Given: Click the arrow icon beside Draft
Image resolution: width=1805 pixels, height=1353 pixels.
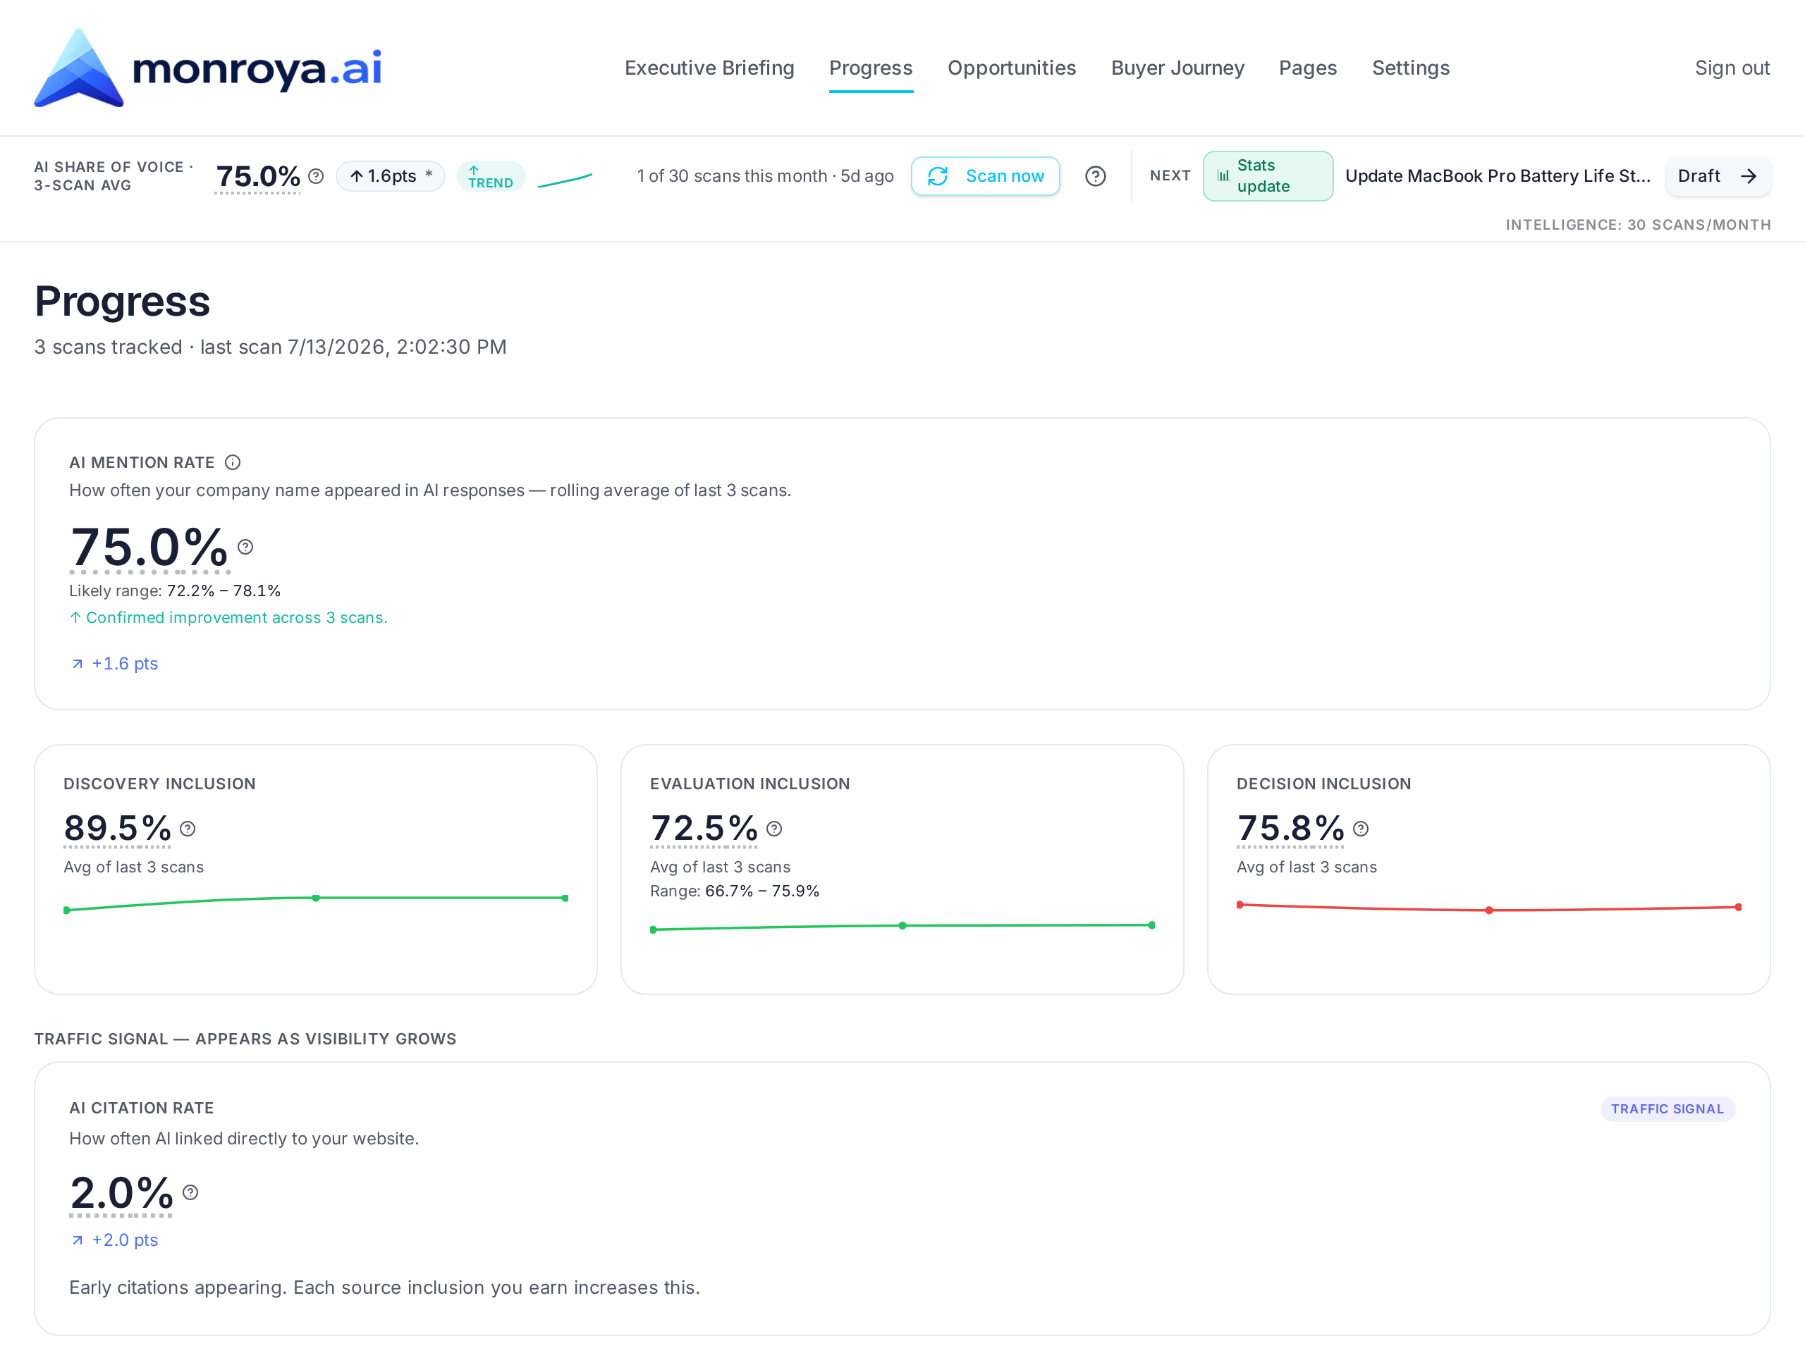Looking at the screenshot, I should pyautogui.click(x=1748, y=176).
